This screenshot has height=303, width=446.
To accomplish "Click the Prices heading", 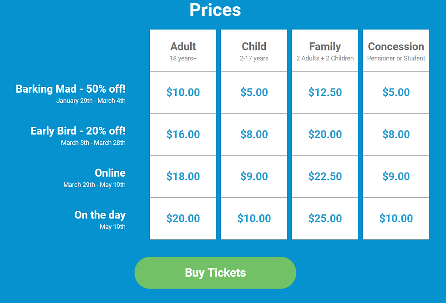I will (215, 10).
